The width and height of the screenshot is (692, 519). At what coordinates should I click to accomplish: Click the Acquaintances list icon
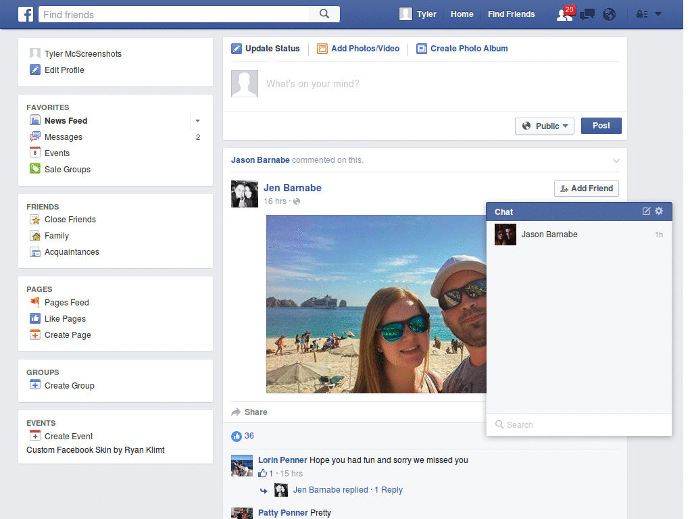pyautogui.click(x=35, y=252)
